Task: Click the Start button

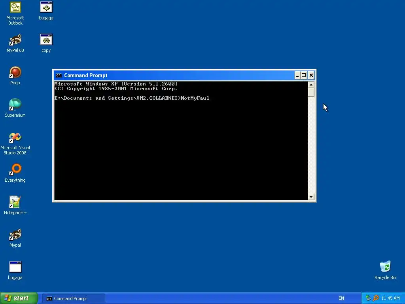Action: pos(19,298)
